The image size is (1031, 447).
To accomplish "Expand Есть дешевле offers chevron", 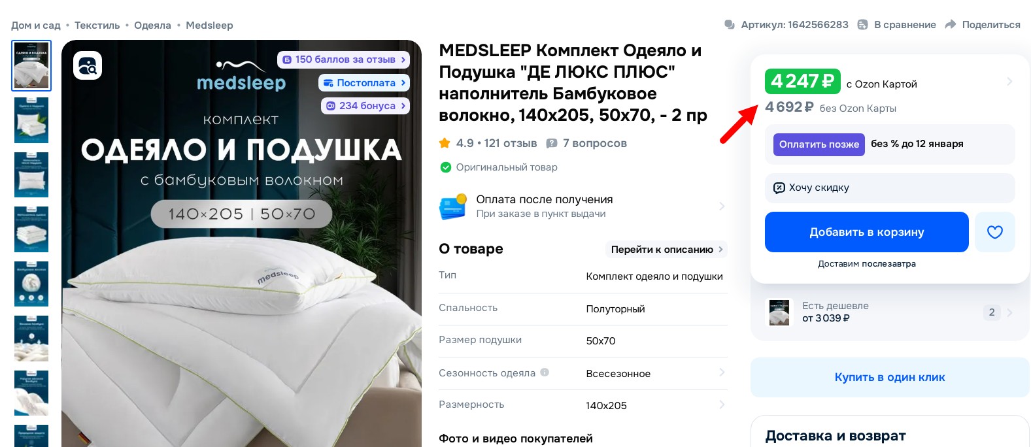I will [1010, 312].
